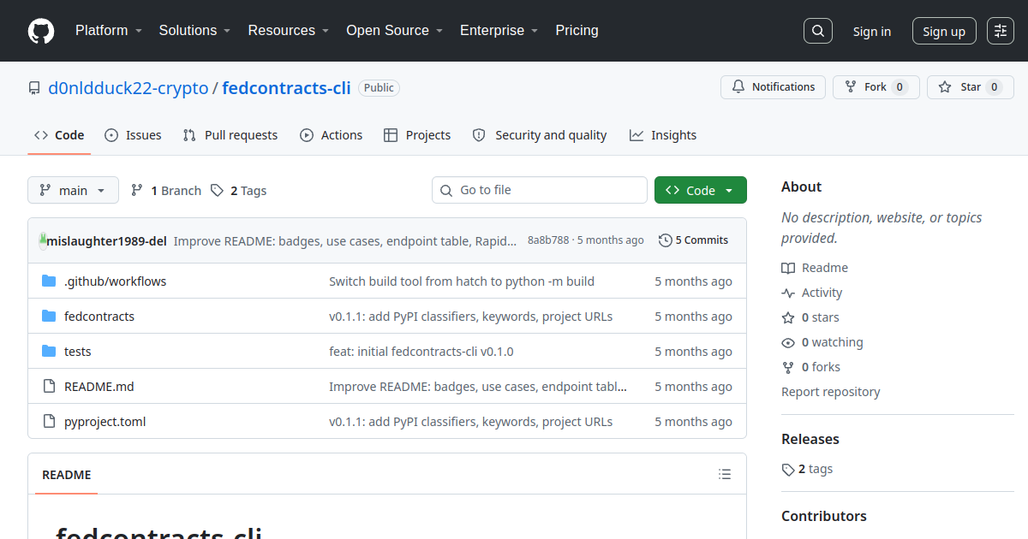Click the Sign in link

[x=871, y=32]
